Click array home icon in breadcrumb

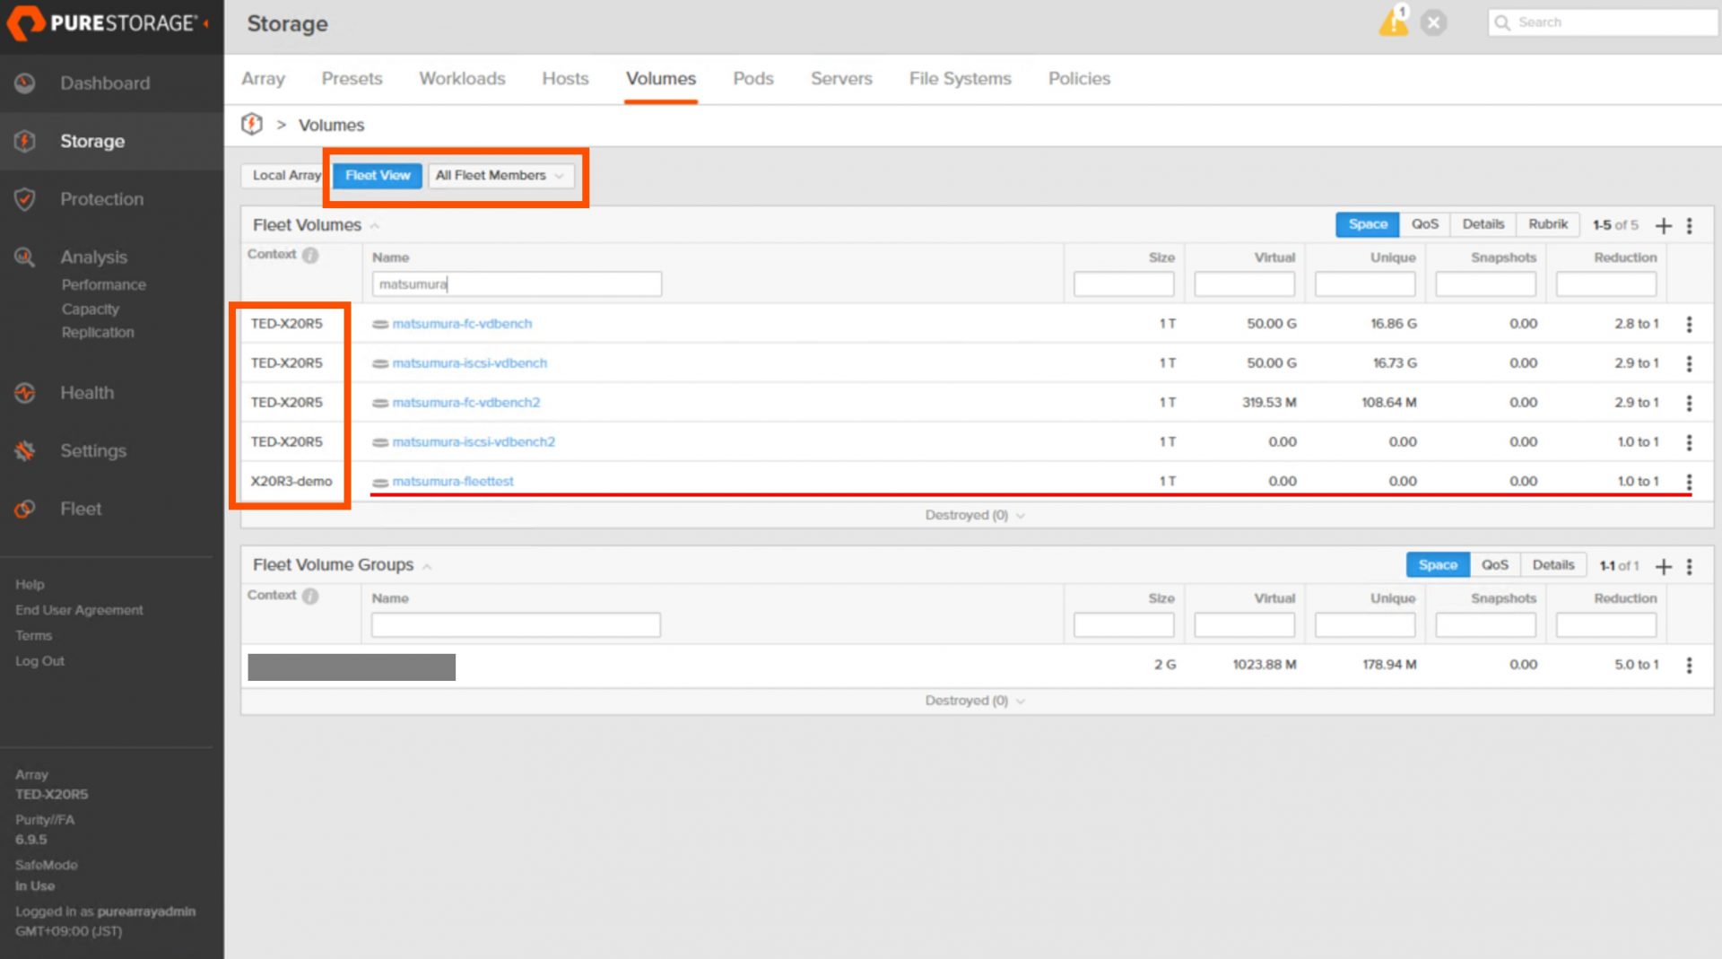click(252, 124)
